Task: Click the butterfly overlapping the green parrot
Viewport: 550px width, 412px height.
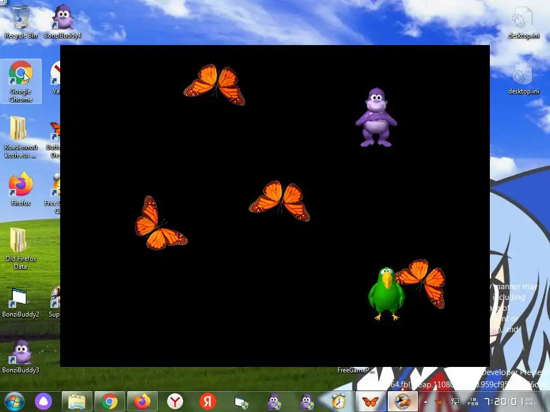Action: click(x=426, y=282)
